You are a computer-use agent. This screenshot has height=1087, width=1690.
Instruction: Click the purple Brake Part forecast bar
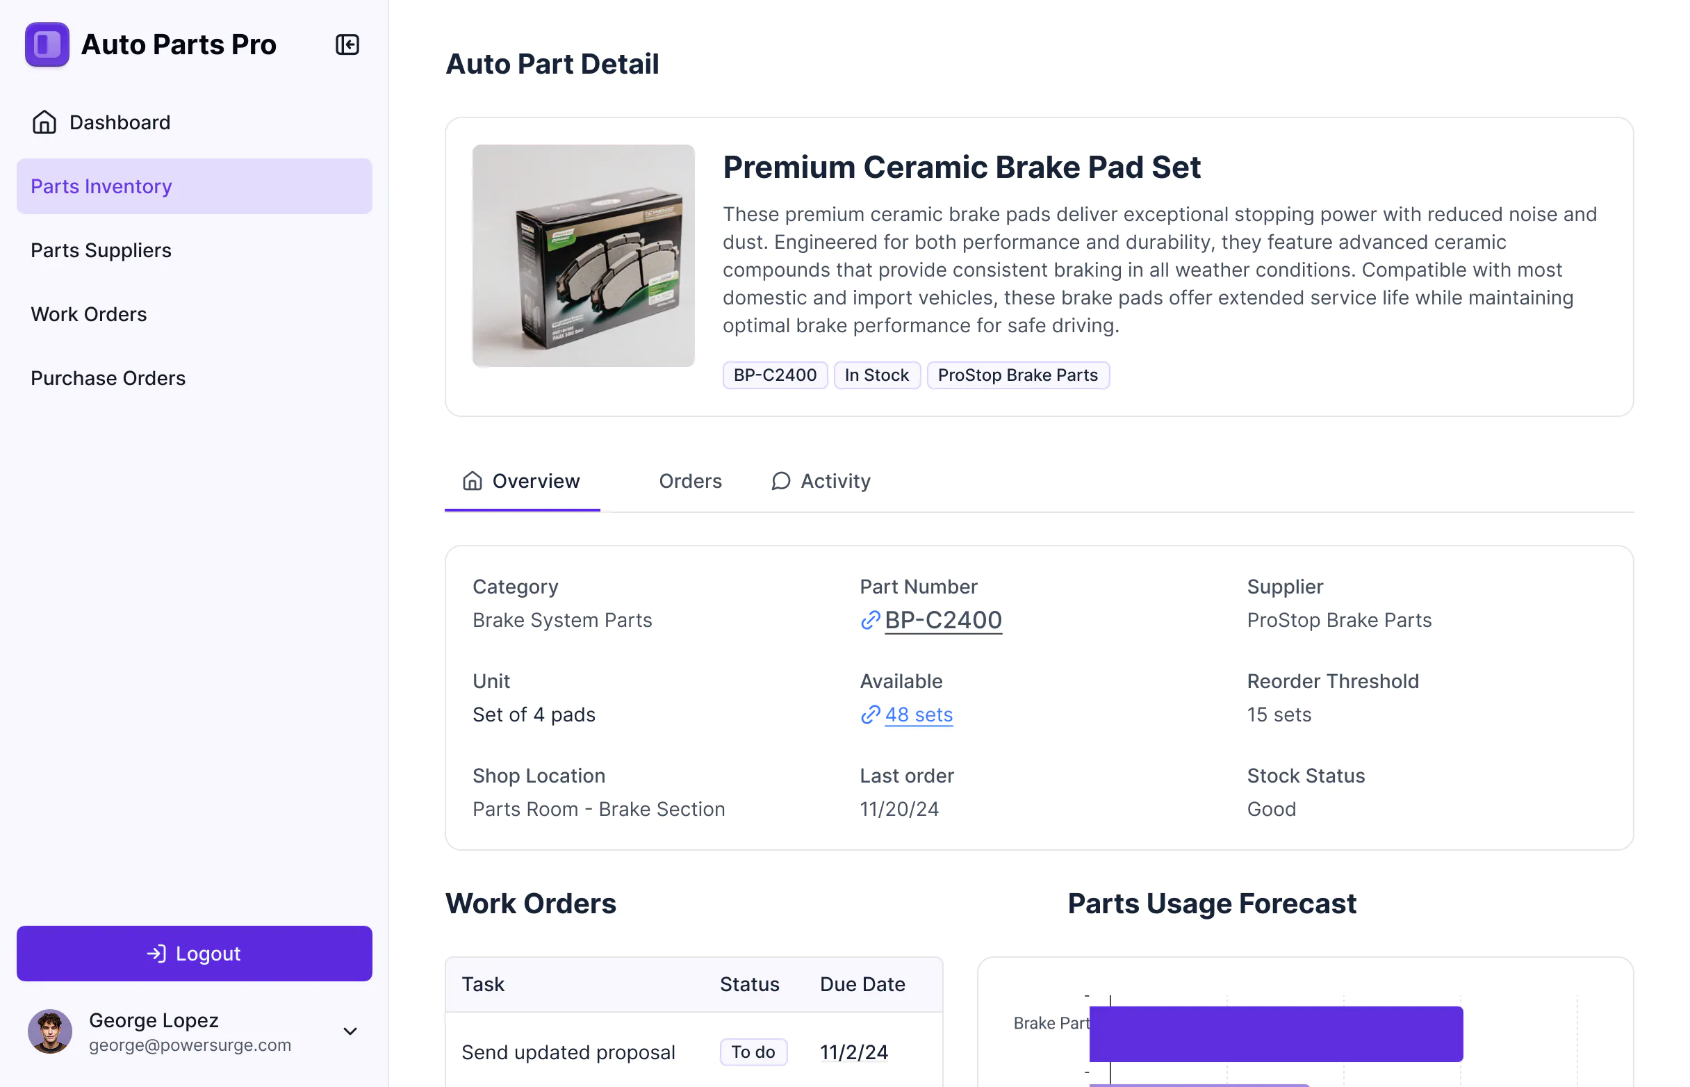[1275, 1033]
